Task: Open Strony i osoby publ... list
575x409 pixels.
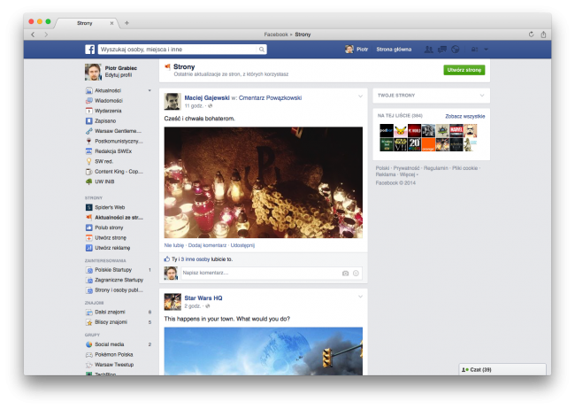Action: [119, 290]
